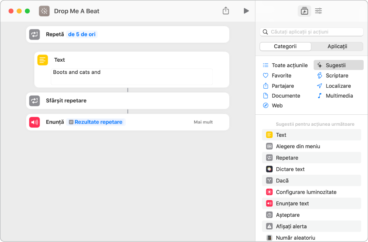Open the Scriptare category

[x=332, y=76]
